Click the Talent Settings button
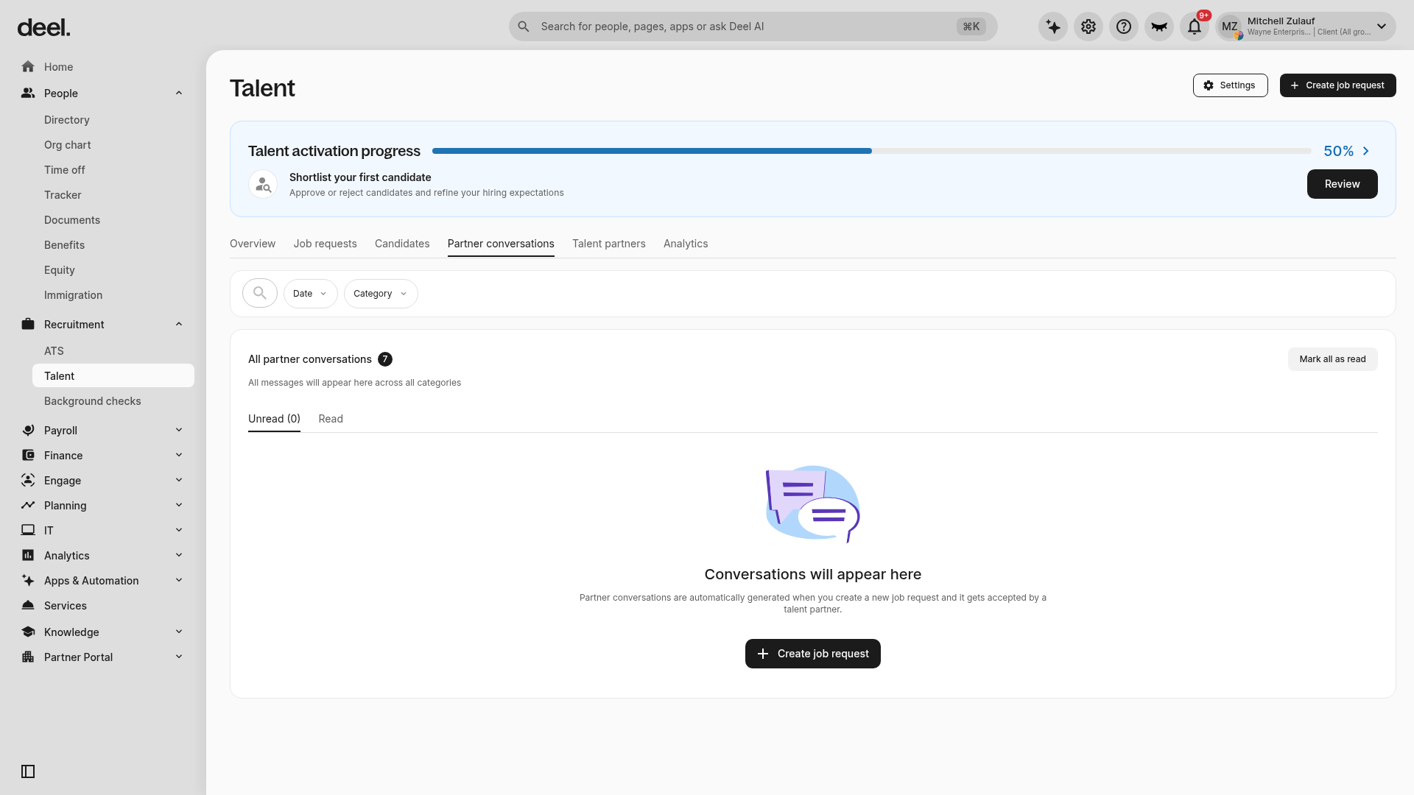 [1230, 85]
